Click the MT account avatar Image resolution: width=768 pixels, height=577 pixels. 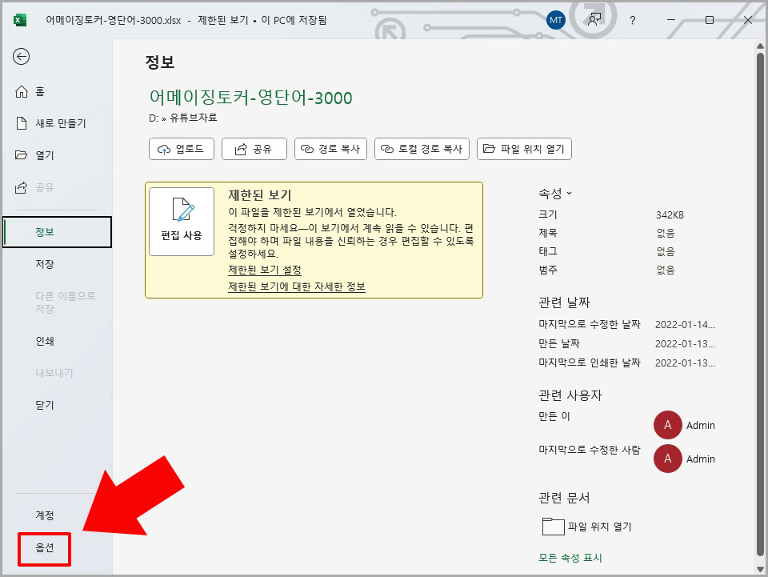click(555, 20)
